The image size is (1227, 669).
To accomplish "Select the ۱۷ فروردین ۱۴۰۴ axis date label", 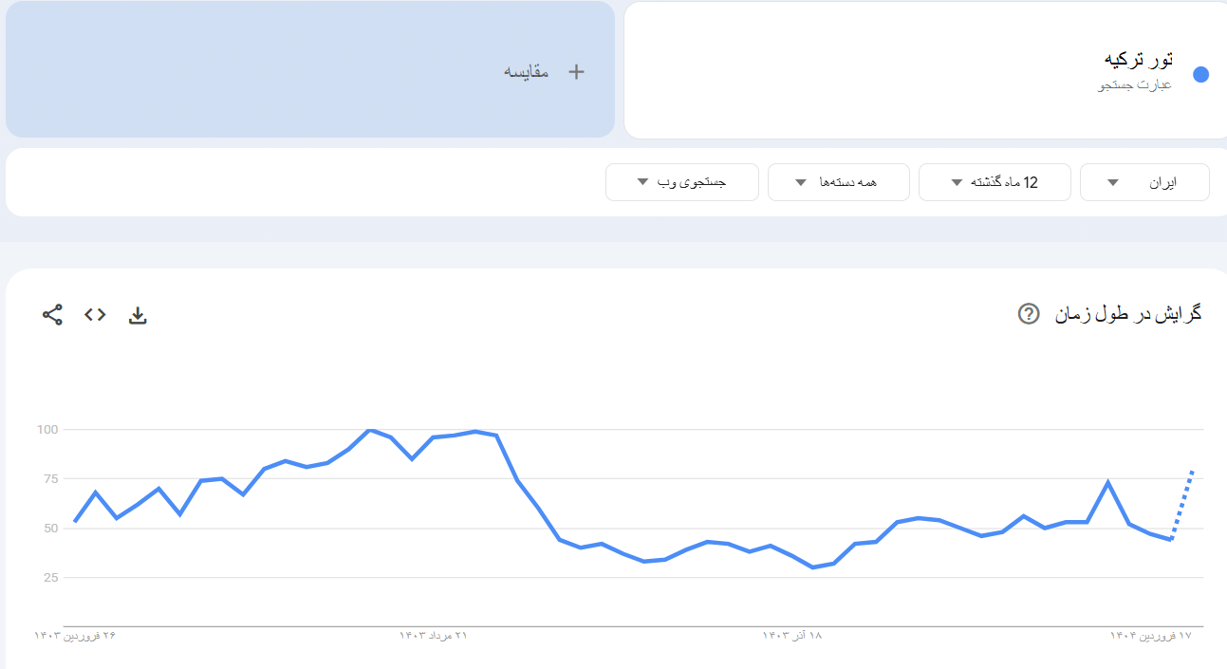I will click(1150, 635).
